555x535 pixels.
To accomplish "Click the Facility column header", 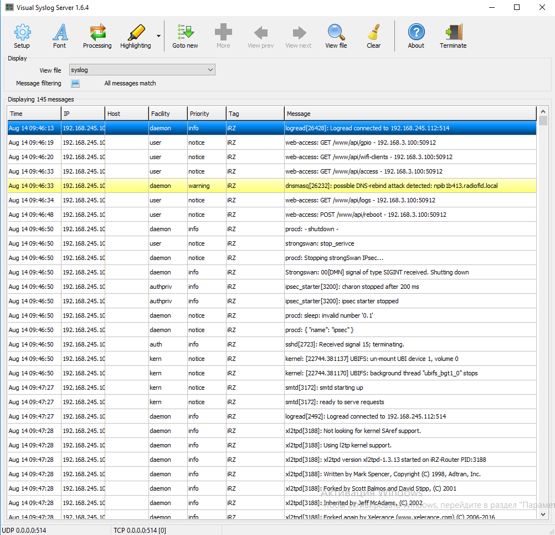I will [x=168, y=114].
